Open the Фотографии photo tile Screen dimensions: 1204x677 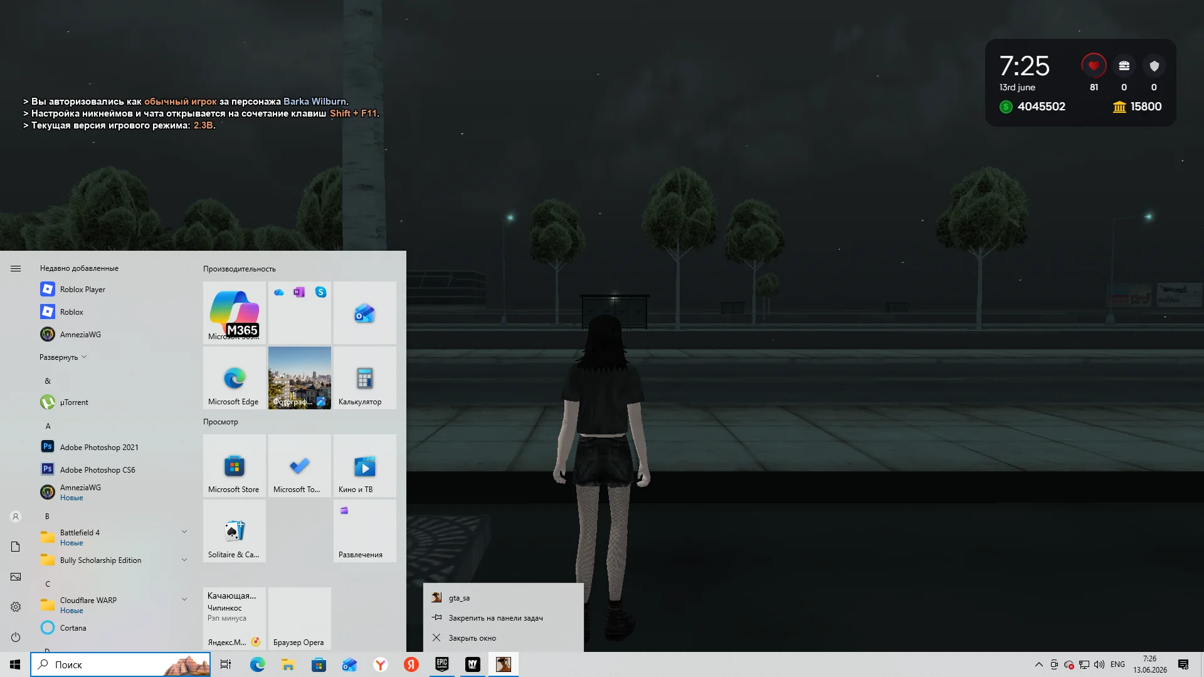[300, 377]
